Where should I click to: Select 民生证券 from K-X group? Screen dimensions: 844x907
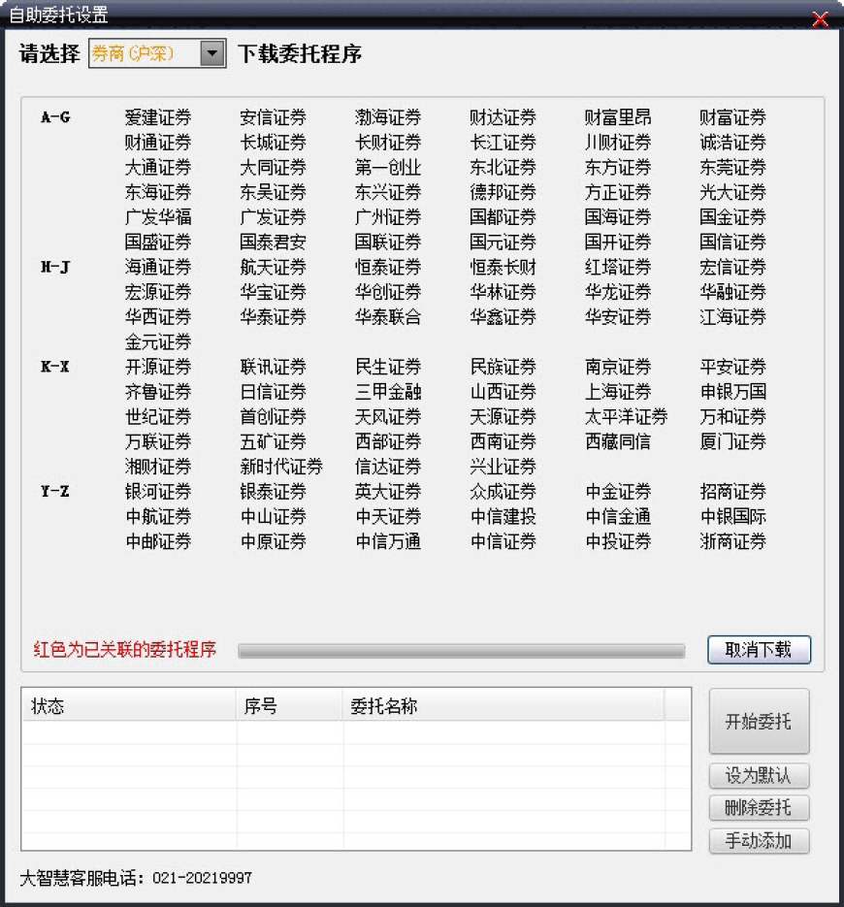coord(388,367)
